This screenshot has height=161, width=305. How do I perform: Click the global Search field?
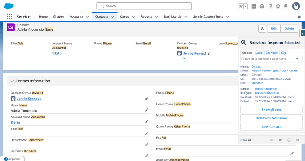(144, 6)
